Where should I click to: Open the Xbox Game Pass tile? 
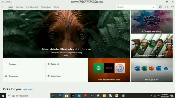tap(152, 46)
